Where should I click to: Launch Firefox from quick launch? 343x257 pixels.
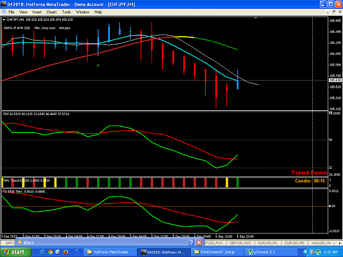click(66, 252)
